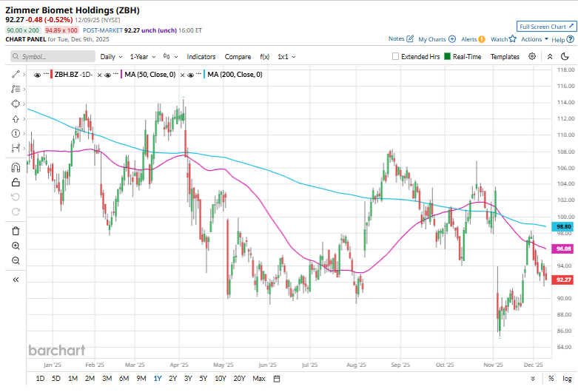Select the 6M time range

124,379
